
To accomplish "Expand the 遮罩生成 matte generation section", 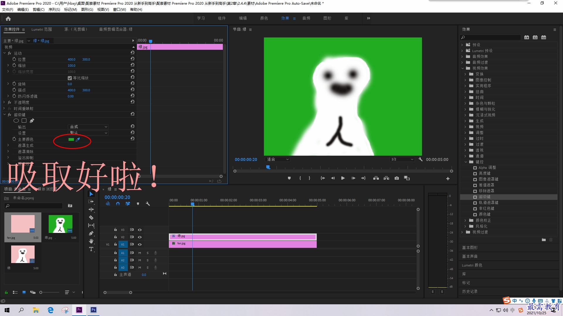I will pos(8,145).
